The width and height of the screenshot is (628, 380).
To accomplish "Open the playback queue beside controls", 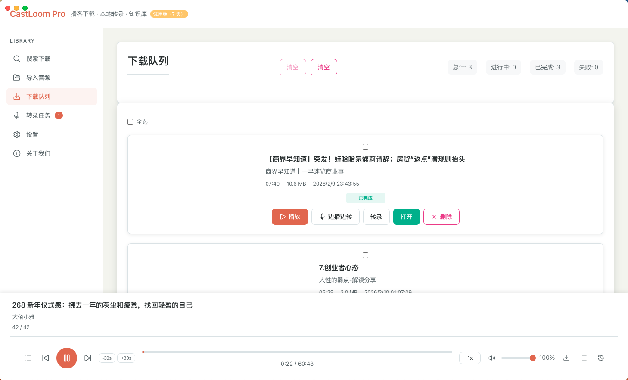I will point(28,358).
